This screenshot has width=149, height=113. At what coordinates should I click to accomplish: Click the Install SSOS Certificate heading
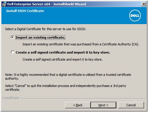(25, 11)
